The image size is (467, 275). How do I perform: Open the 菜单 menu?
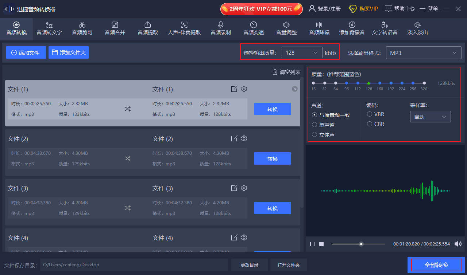coord(428,8)
